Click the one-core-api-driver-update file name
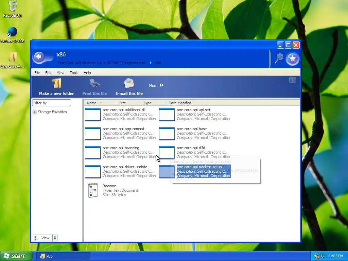The image size is (348, 261). 125,167
